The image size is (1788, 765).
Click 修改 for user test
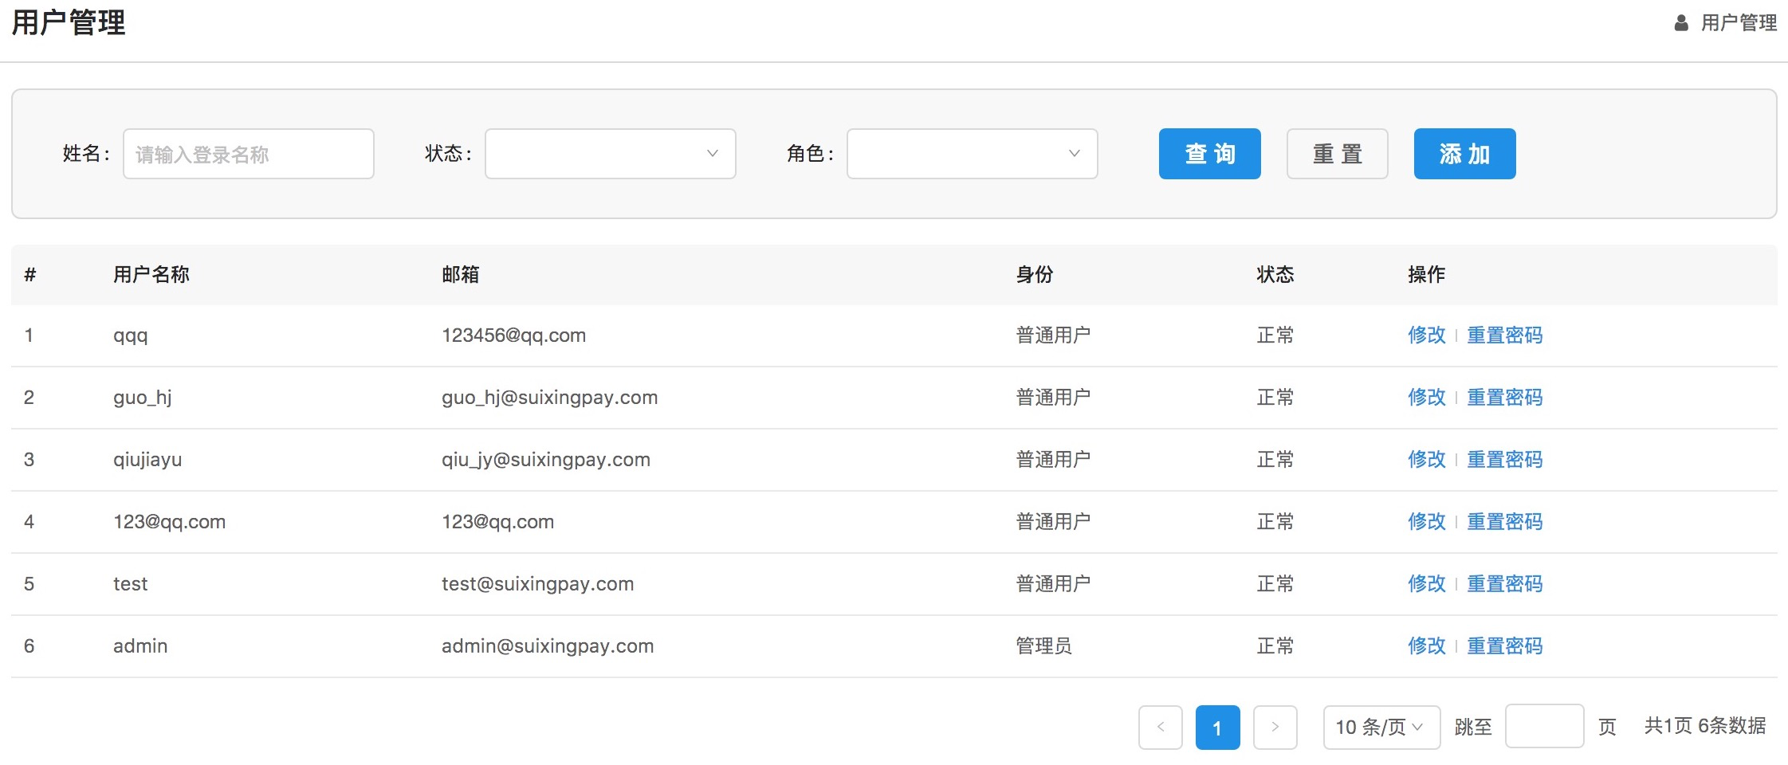(1427, 584)
